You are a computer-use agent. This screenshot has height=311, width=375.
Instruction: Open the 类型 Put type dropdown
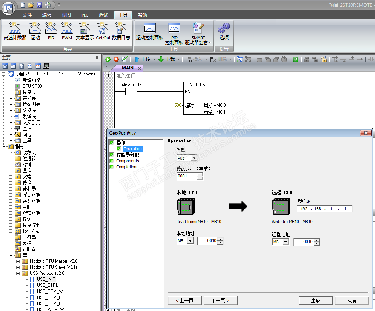[194, 158]
